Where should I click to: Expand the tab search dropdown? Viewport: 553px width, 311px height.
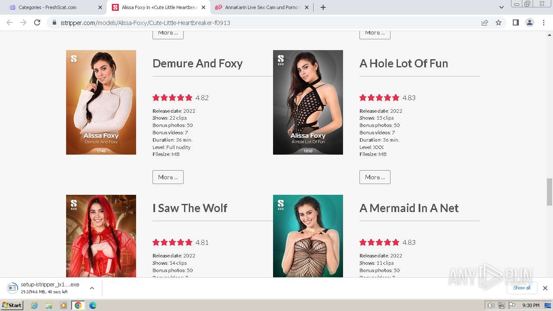pos(502,7)
